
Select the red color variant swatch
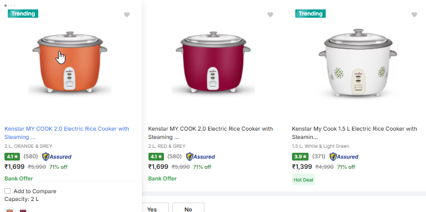(23, 210)
